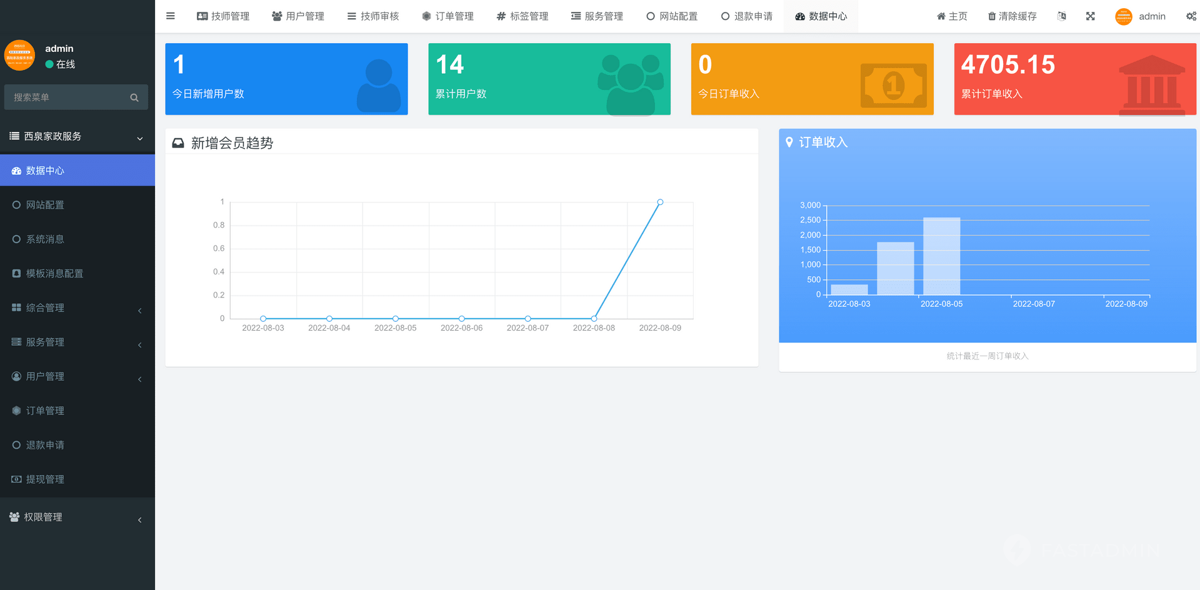Click the admin avatar in top bar

point(1123,16)
